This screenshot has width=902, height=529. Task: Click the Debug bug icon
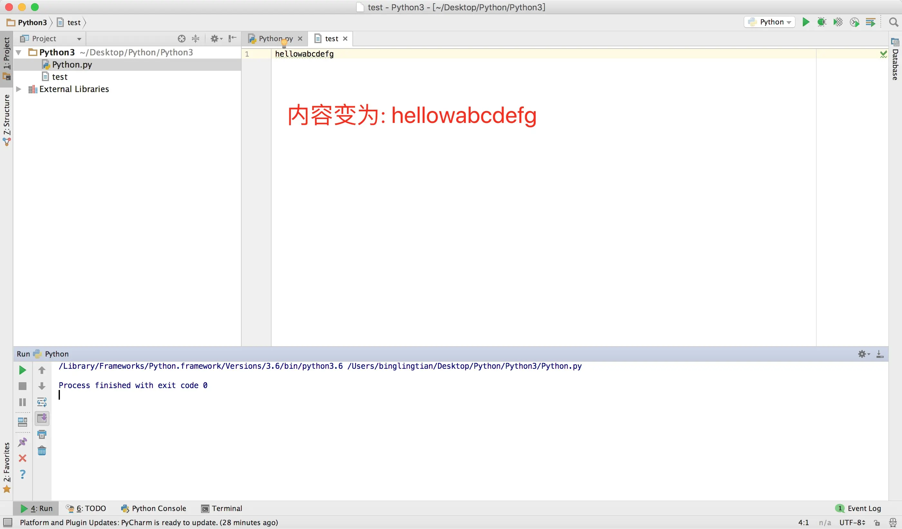pos(821,22)
